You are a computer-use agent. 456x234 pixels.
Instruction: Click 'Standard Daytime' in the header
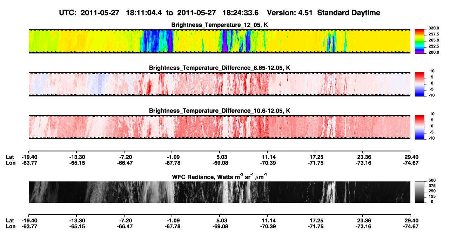coord(348,13)
